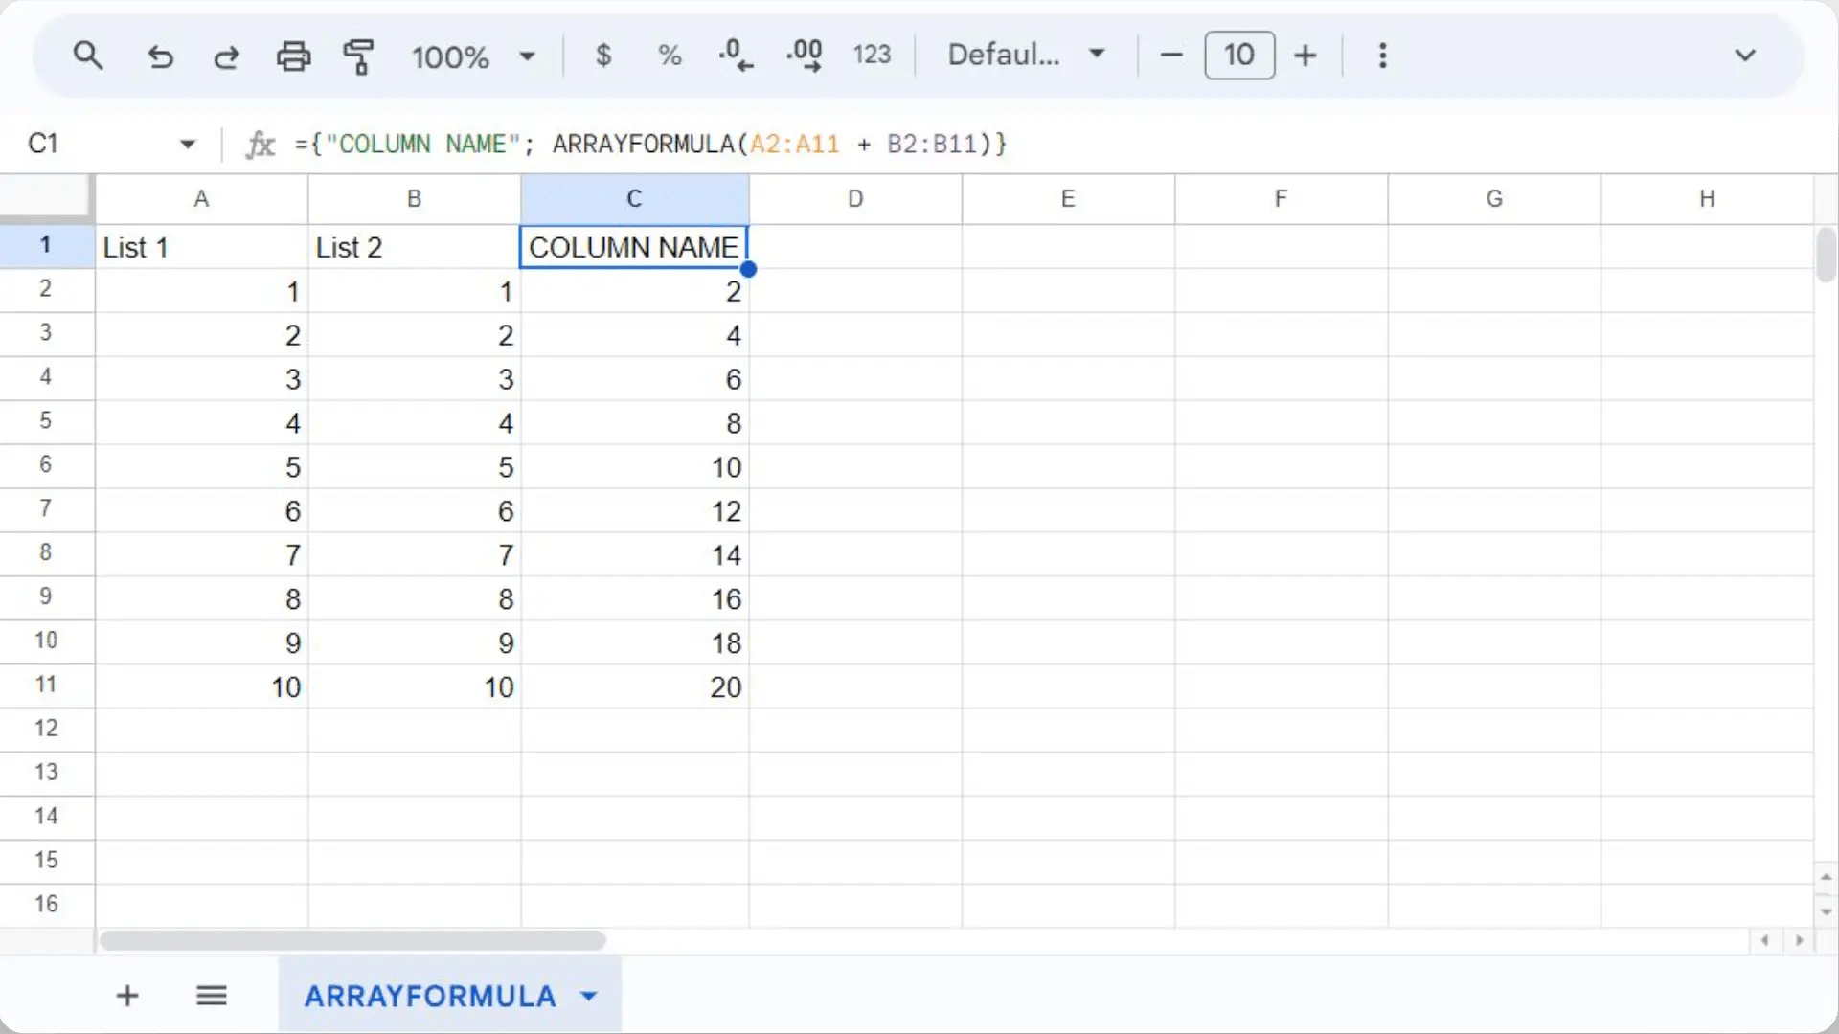The width and height of the screenshot is (1839, 1034).
Task: Decrease font size with minus button
Action: point(1170,56)
